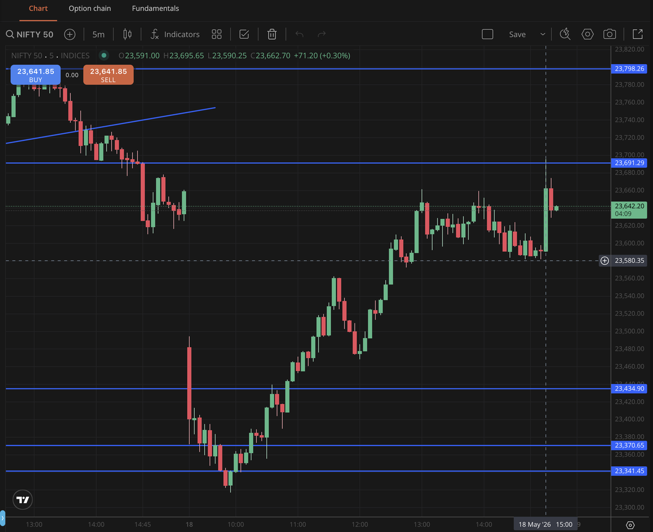The image size is (653, 532).
Task: Switch to the Option chain tab
Action: click(90, 8)
